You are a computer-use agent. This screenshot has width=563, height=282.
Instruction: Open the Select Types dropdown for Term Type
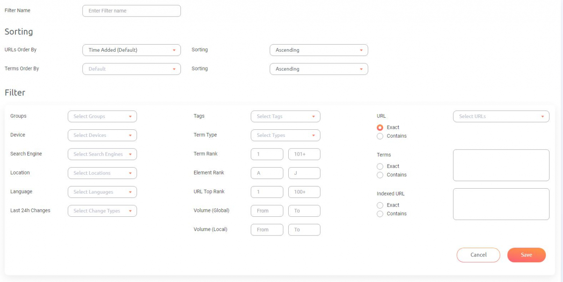pos(285,135)
